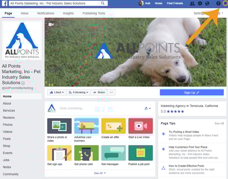The width and height of the screenshot is (228, 179).
Task: Open the Quick Help question mark icon
Action: coord(218,3)
